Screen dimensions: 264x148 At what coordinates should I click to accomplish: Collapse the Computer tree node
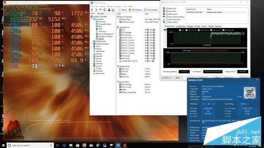coord(92,19)
